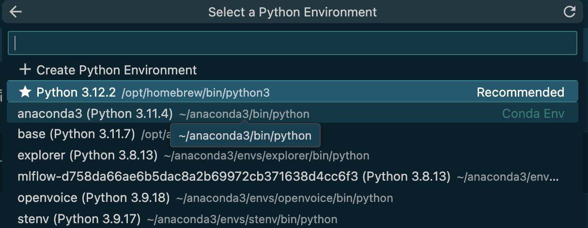588x228 pixels.
Task: Focus the environment search input field
Action: [293, 43]
